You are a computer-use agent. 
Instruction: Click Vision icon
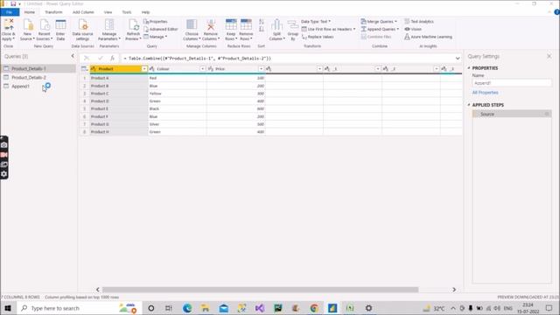click(x=407, y=29)
